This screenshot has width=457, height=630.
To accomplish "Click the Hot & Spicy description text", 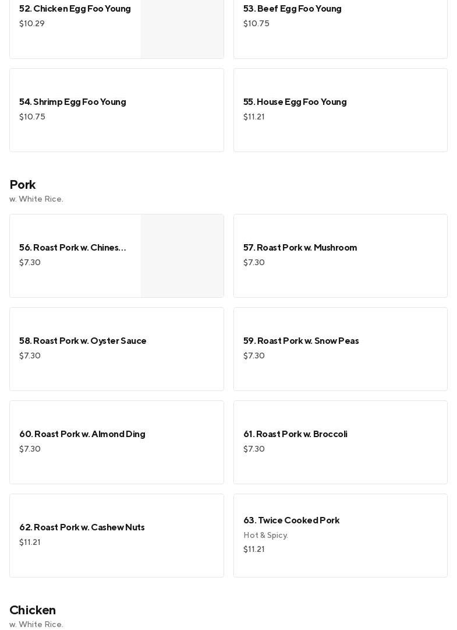I will coord(265,535).
